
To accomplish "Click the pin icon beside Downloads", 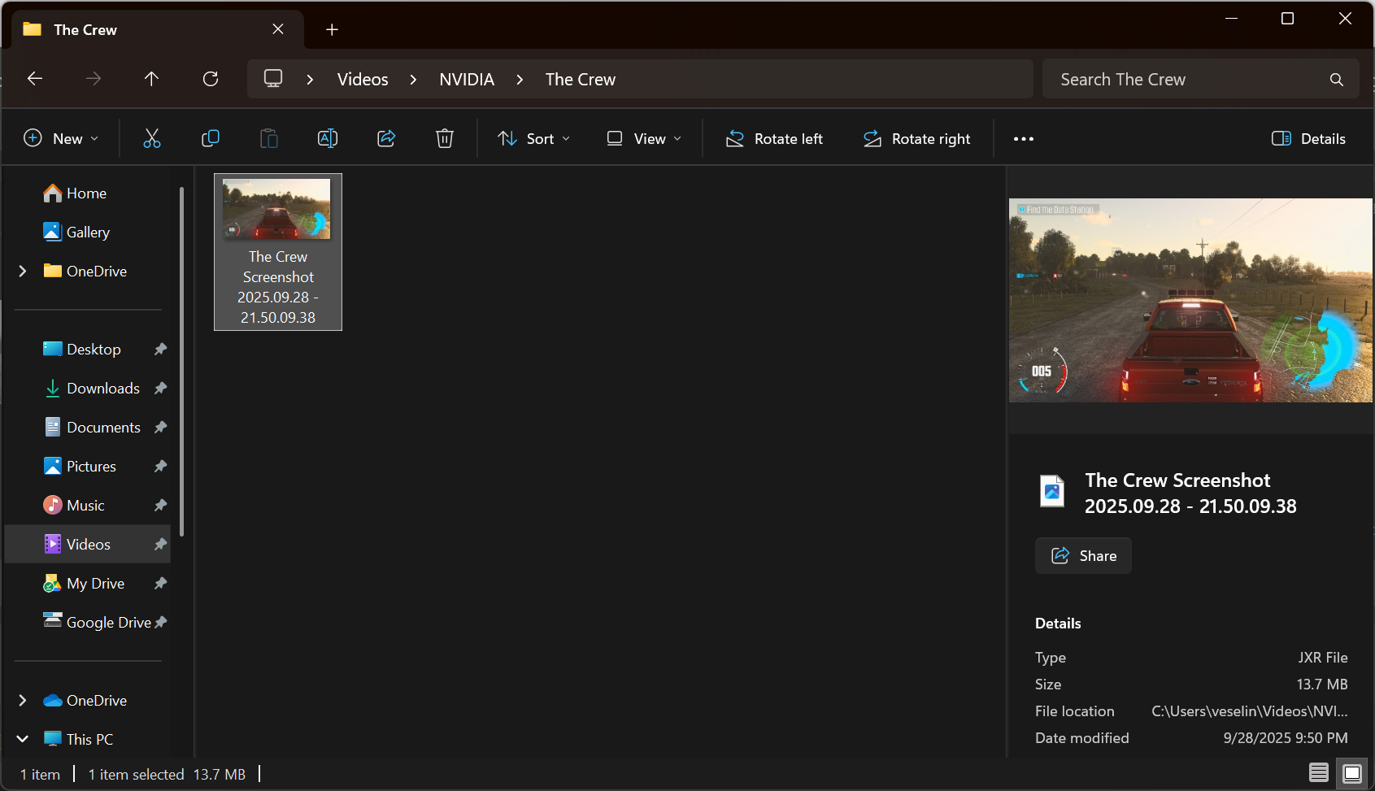I will tap(160, 389).
